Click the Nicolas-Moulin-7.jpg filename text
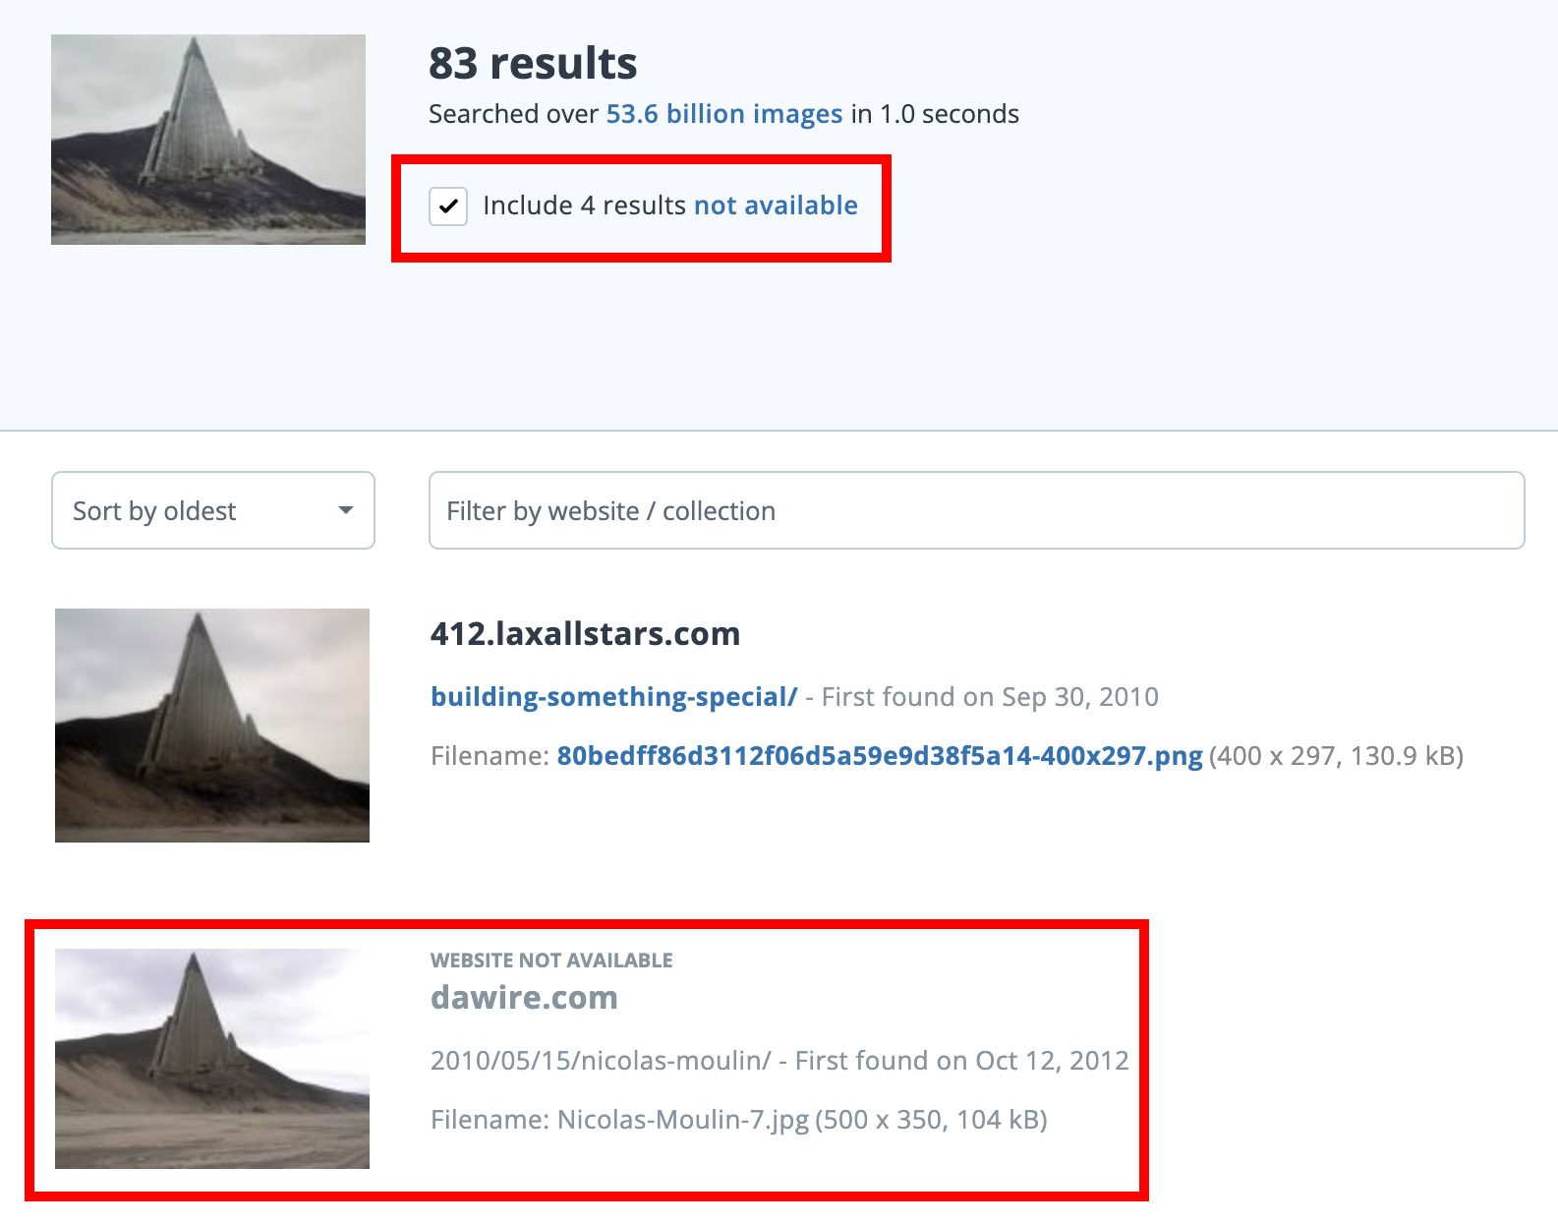The image size is (1558, 1224). coord(683,1120)
